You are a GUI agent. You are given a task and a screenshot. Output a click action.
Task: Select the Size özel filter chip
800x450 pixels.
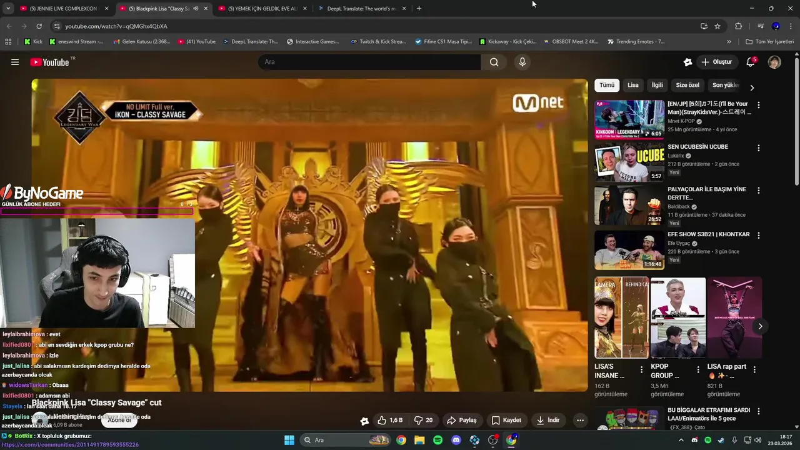click(687, 85)
